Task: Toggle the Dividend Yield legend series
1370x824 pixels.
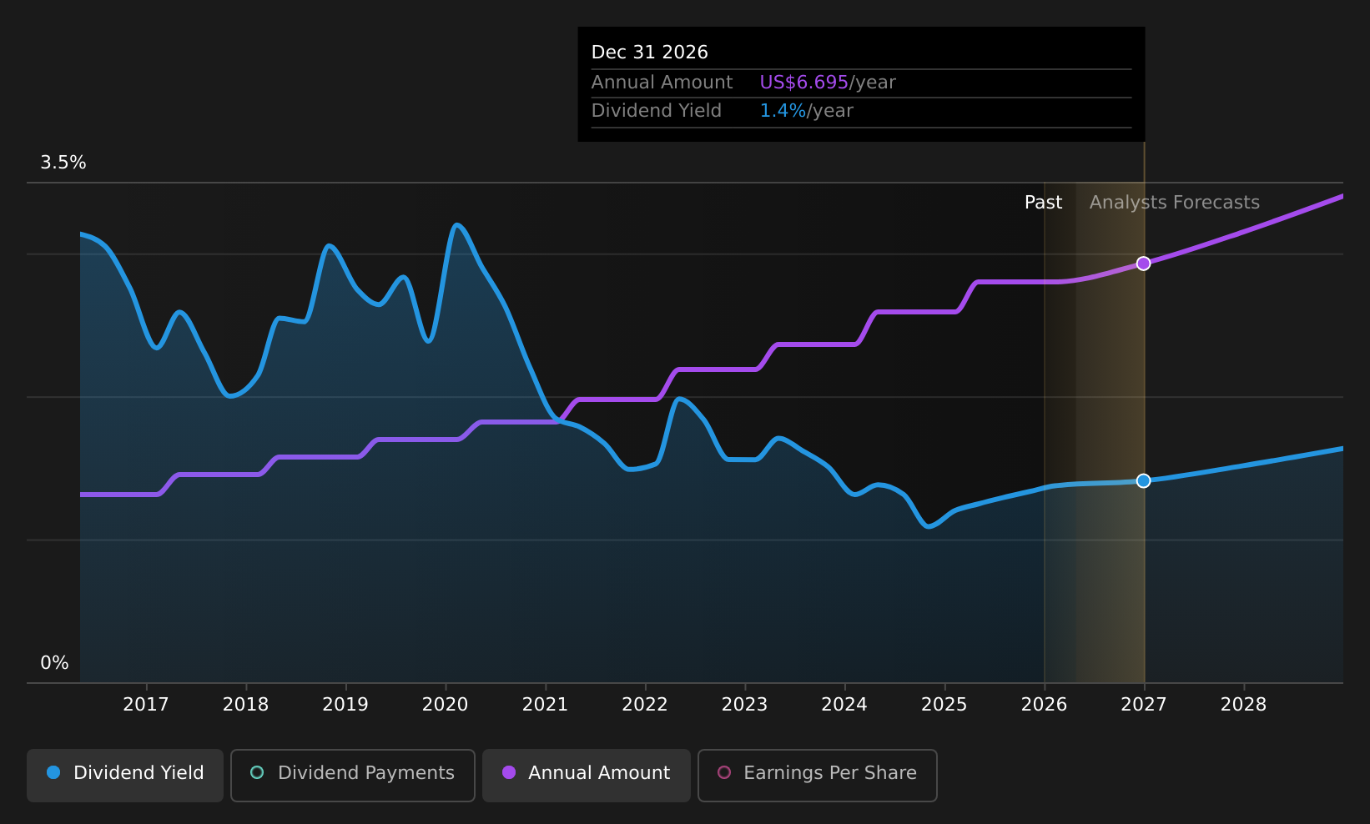Action: click(125, 775)
